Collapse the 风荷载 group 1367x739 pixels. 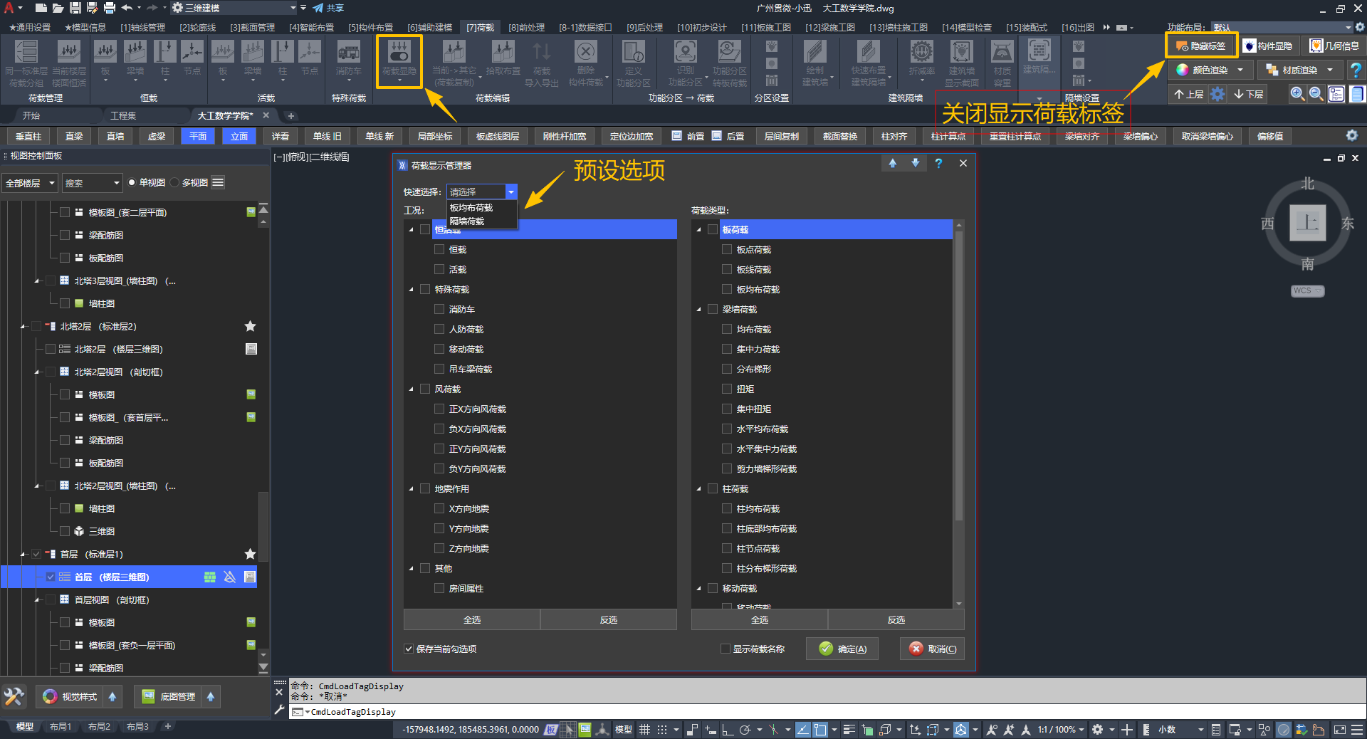411,389
